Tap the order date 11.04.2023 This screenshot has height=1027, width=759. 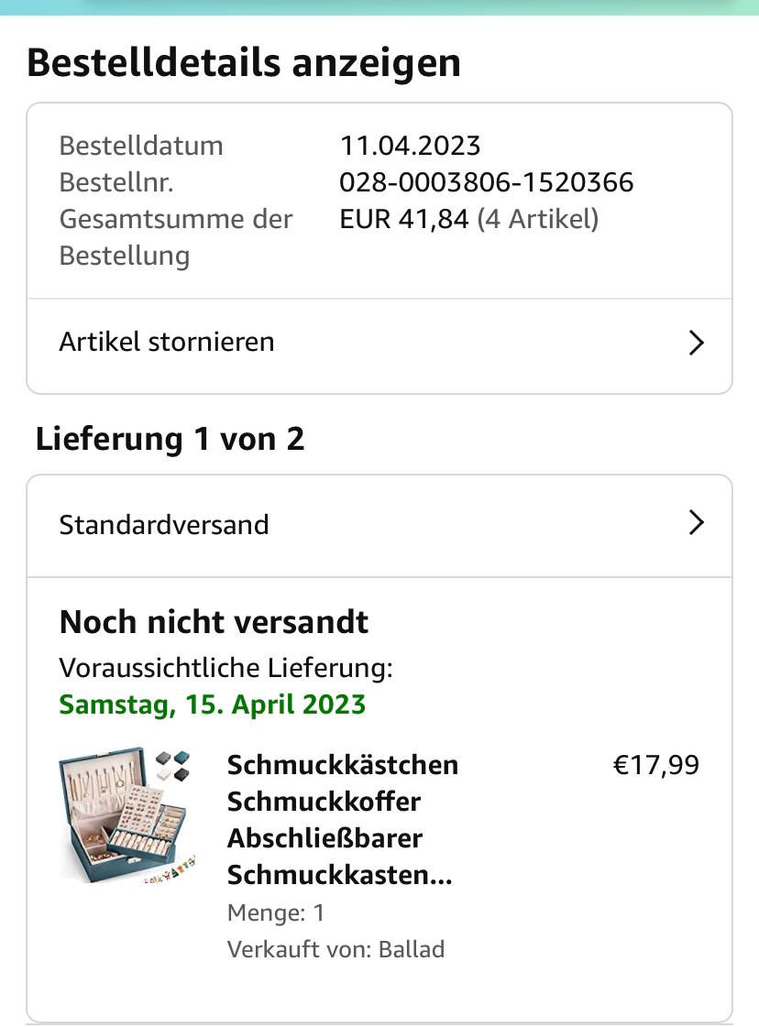pos(410,146)
